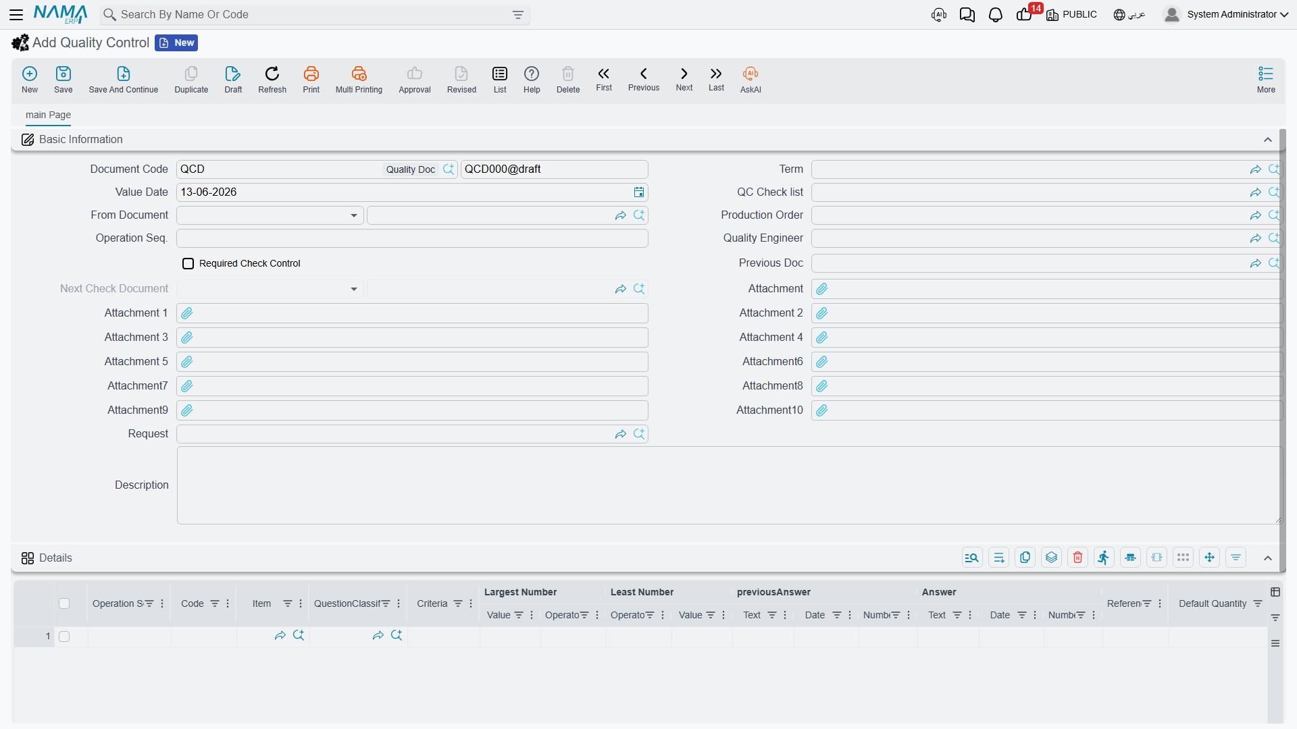Viewport: 1297px width, 729px height.
Task: Open the Criteria column menu
Action: click(471, 603)
